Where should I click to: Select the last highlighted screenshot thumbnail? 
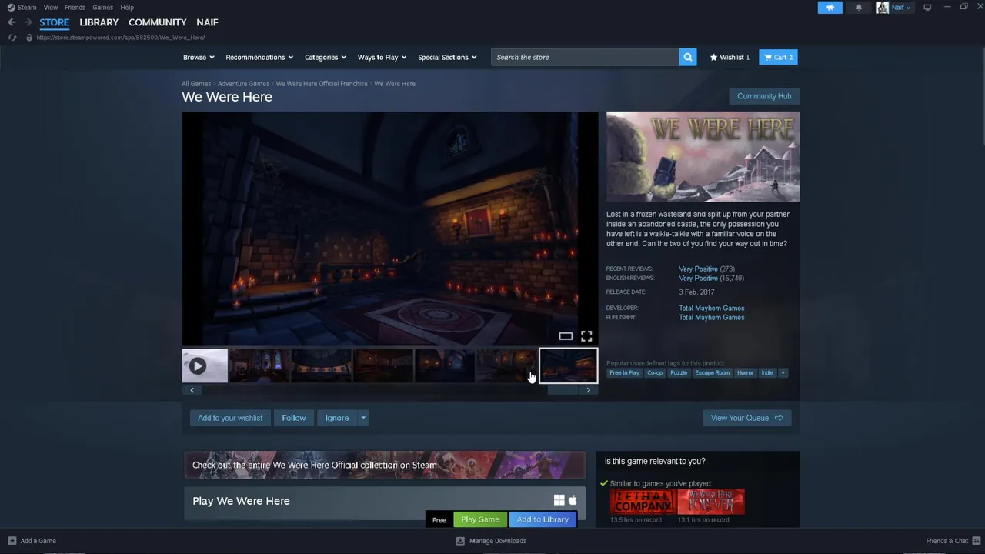click(569, 366)
